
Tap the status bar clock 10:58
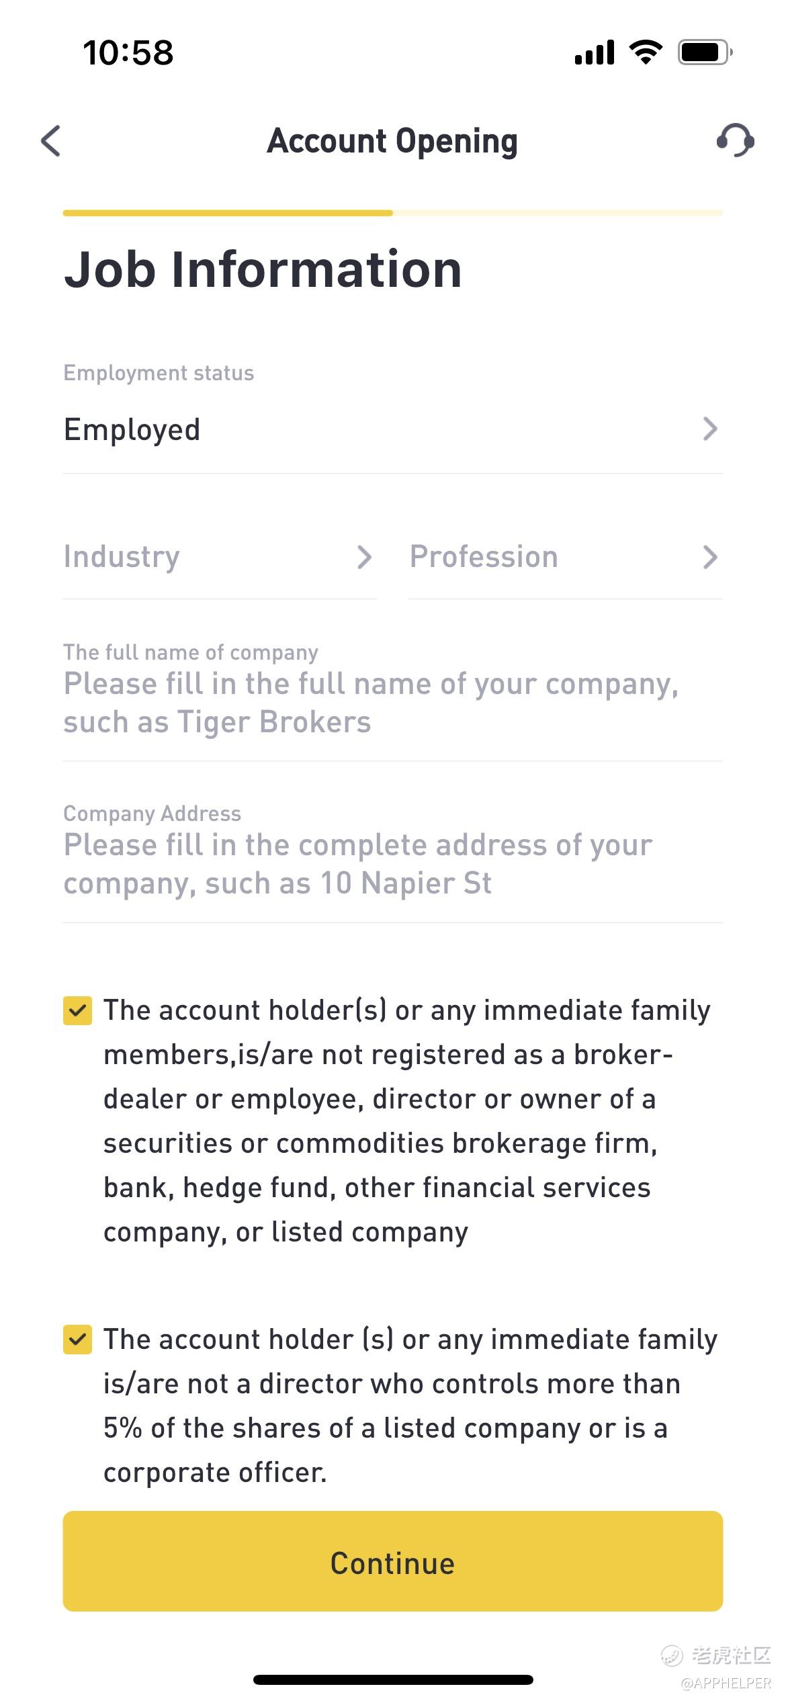tap(128, 52)
